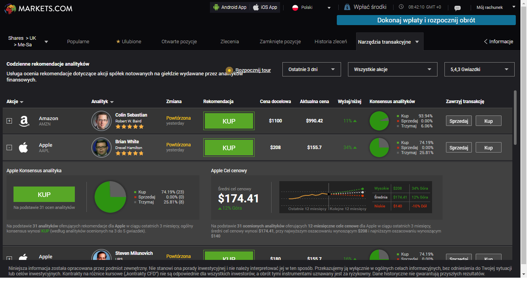Click the Wpłać środki link

[x=371, y=7]
